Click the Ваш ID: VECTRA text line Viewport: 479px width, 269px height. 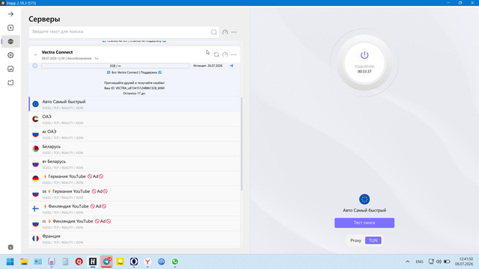coord(134,88)
